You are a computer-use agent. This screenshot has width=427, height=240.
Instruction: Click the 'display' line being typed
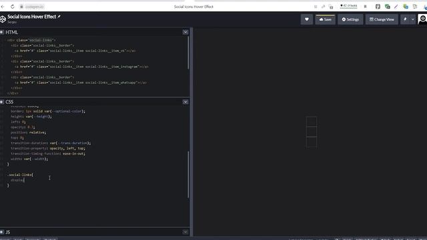(x=17, y=180)
